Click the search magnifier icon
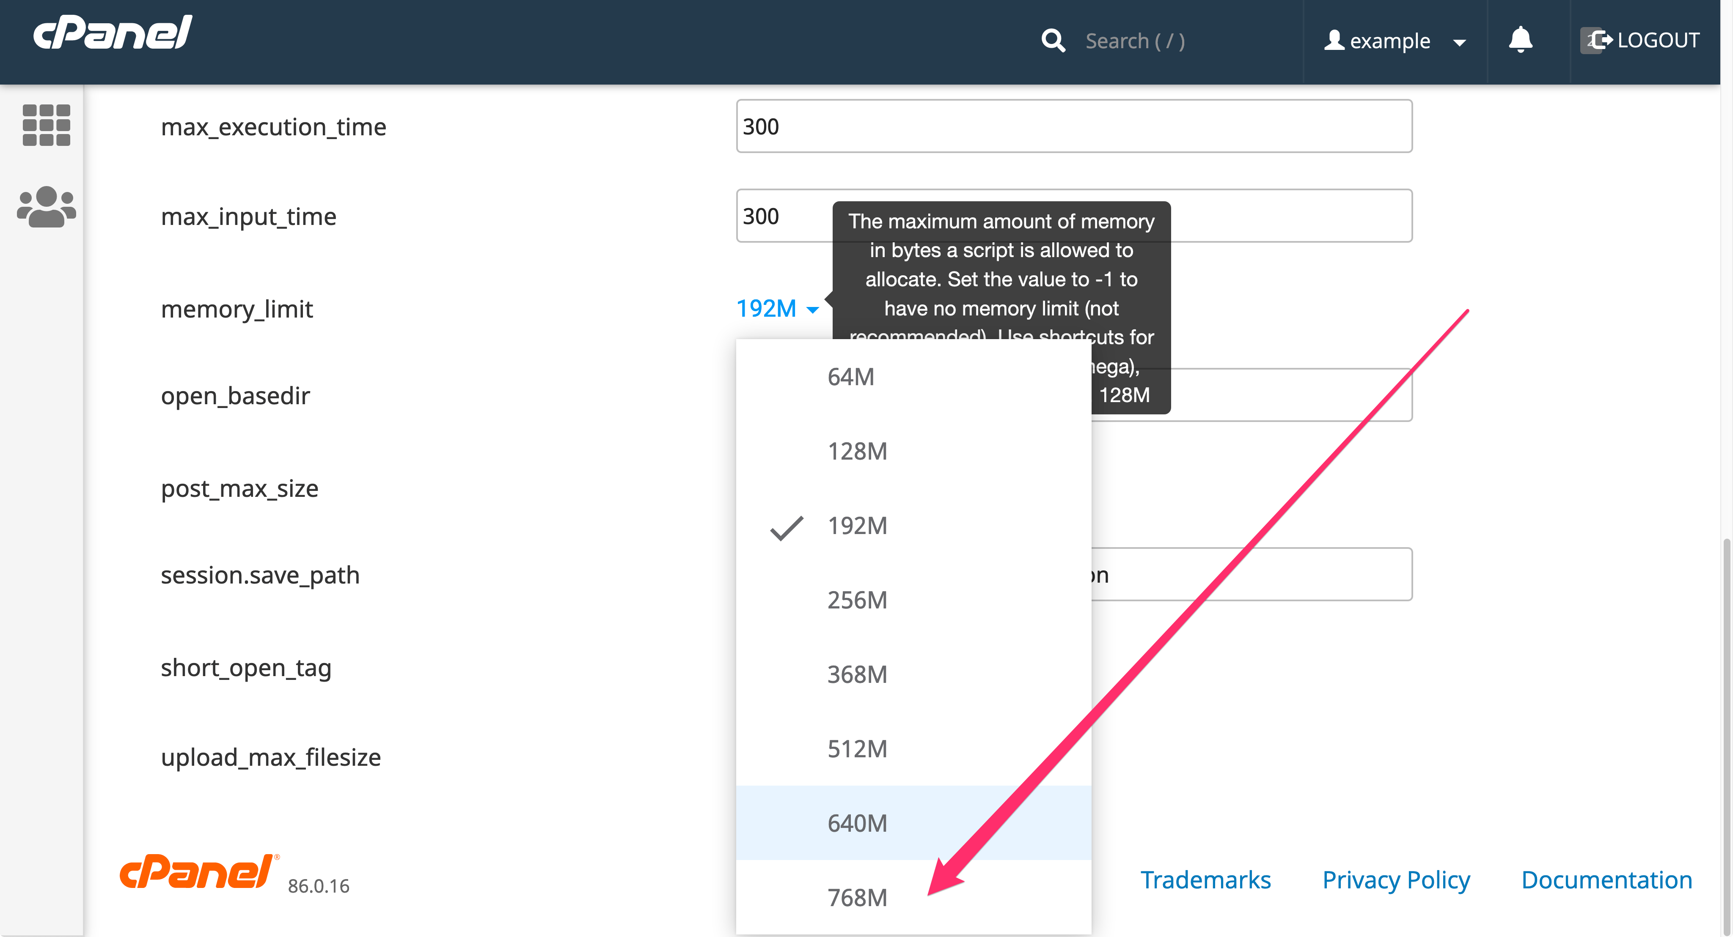 1053,41
